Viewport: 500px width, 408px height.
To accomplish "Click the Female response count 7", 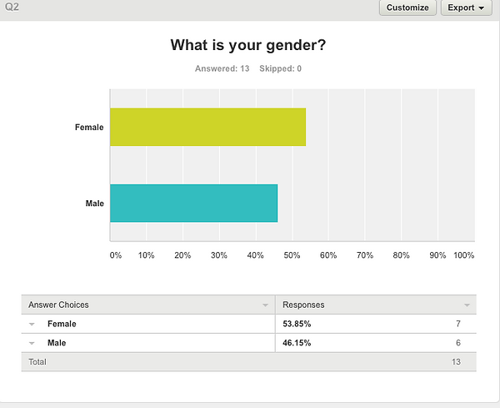I will coord(458,324).
